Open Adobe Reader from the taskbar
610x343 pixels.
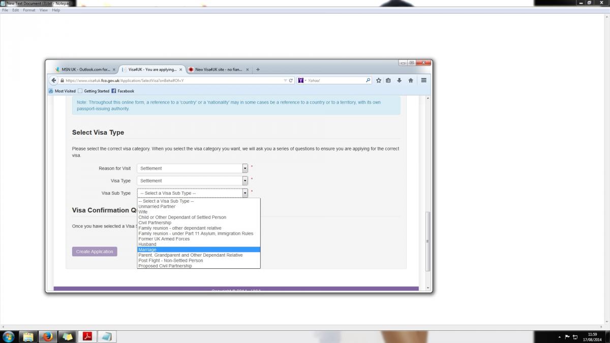(x=87, y=336)
